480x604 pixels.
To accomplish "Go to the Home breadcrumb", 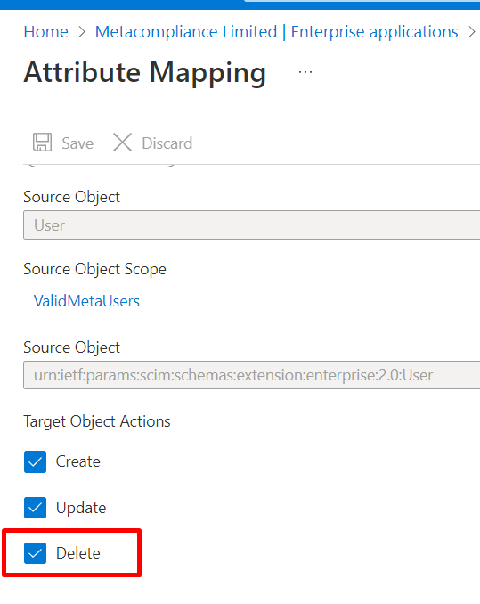I will click(45, 31).
